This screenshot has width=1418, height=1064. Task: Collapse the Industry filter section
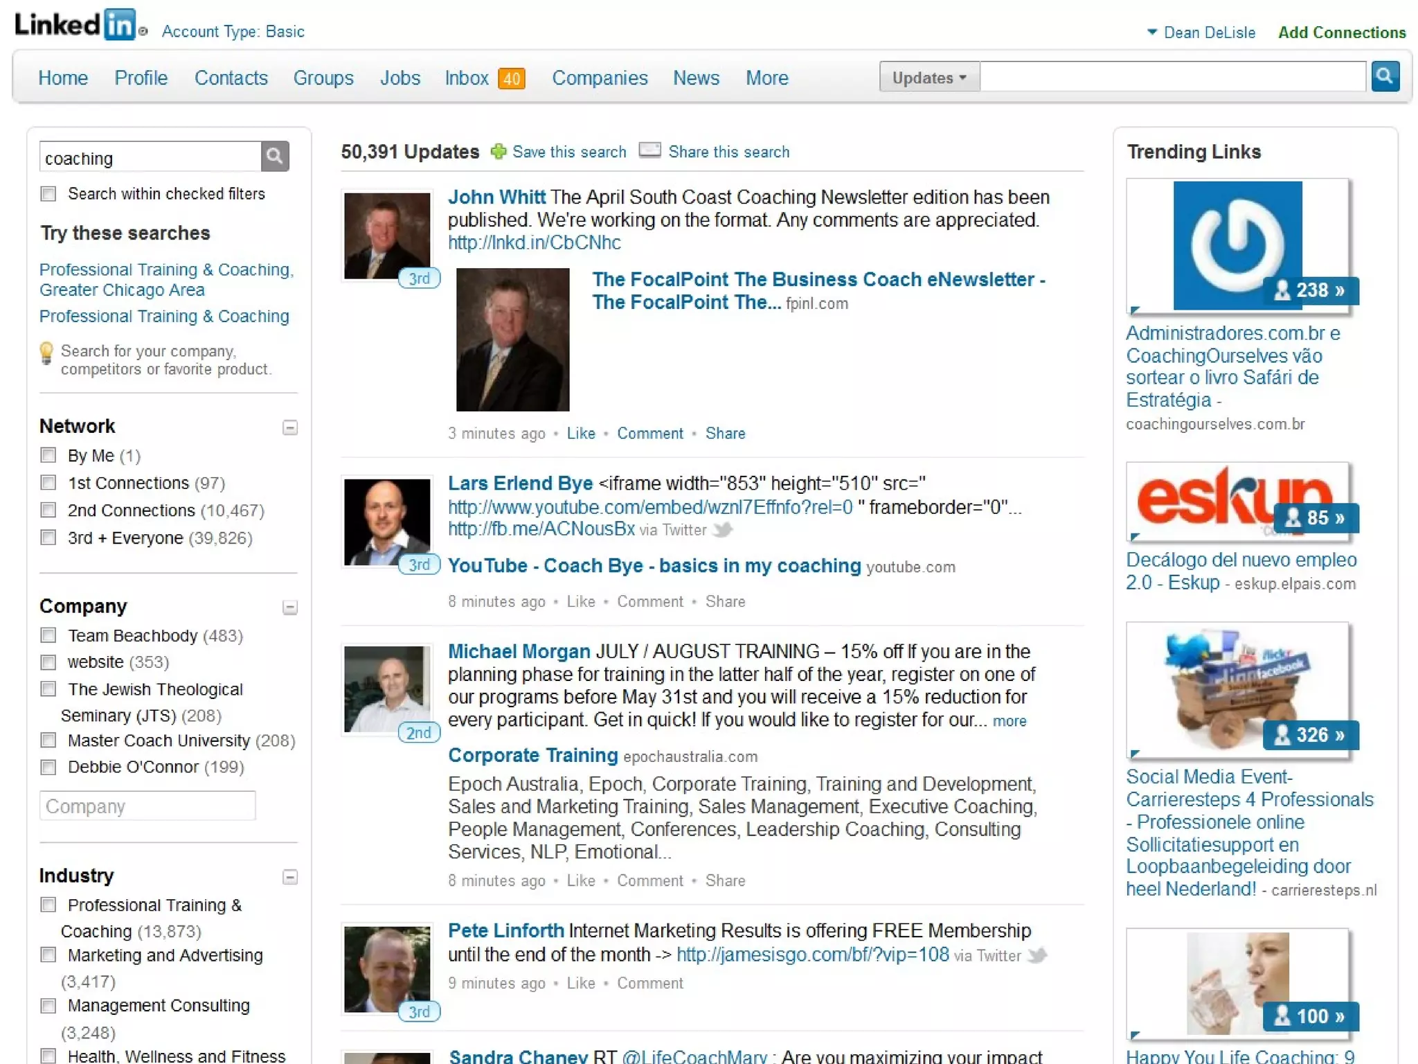290,878
